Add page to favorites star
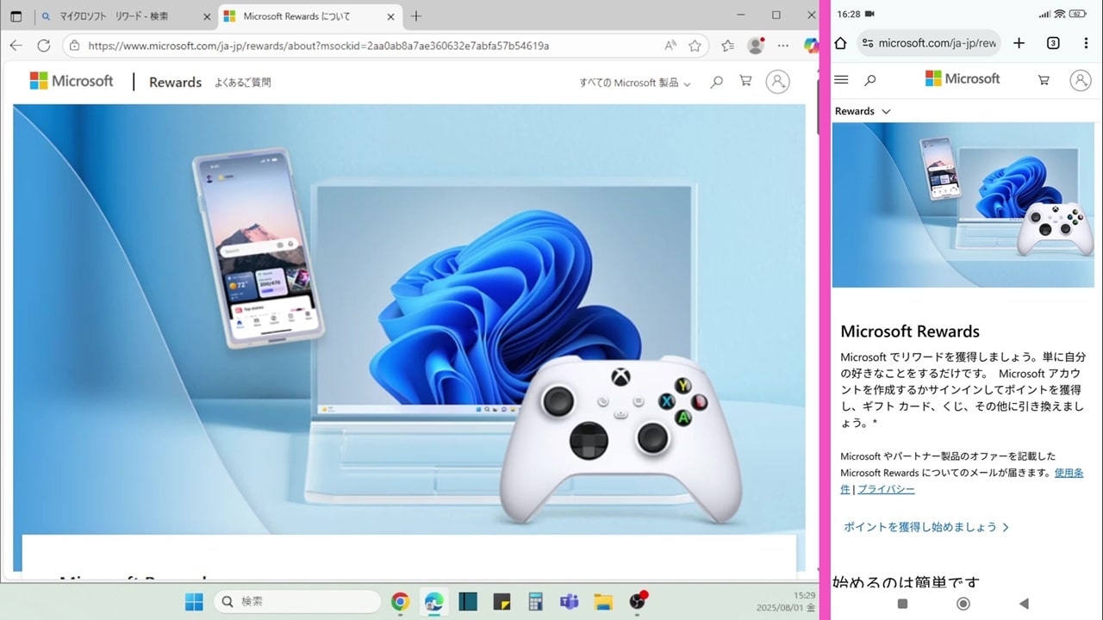The width and height of the screenshot is (1103, 620). coord(695,46)
